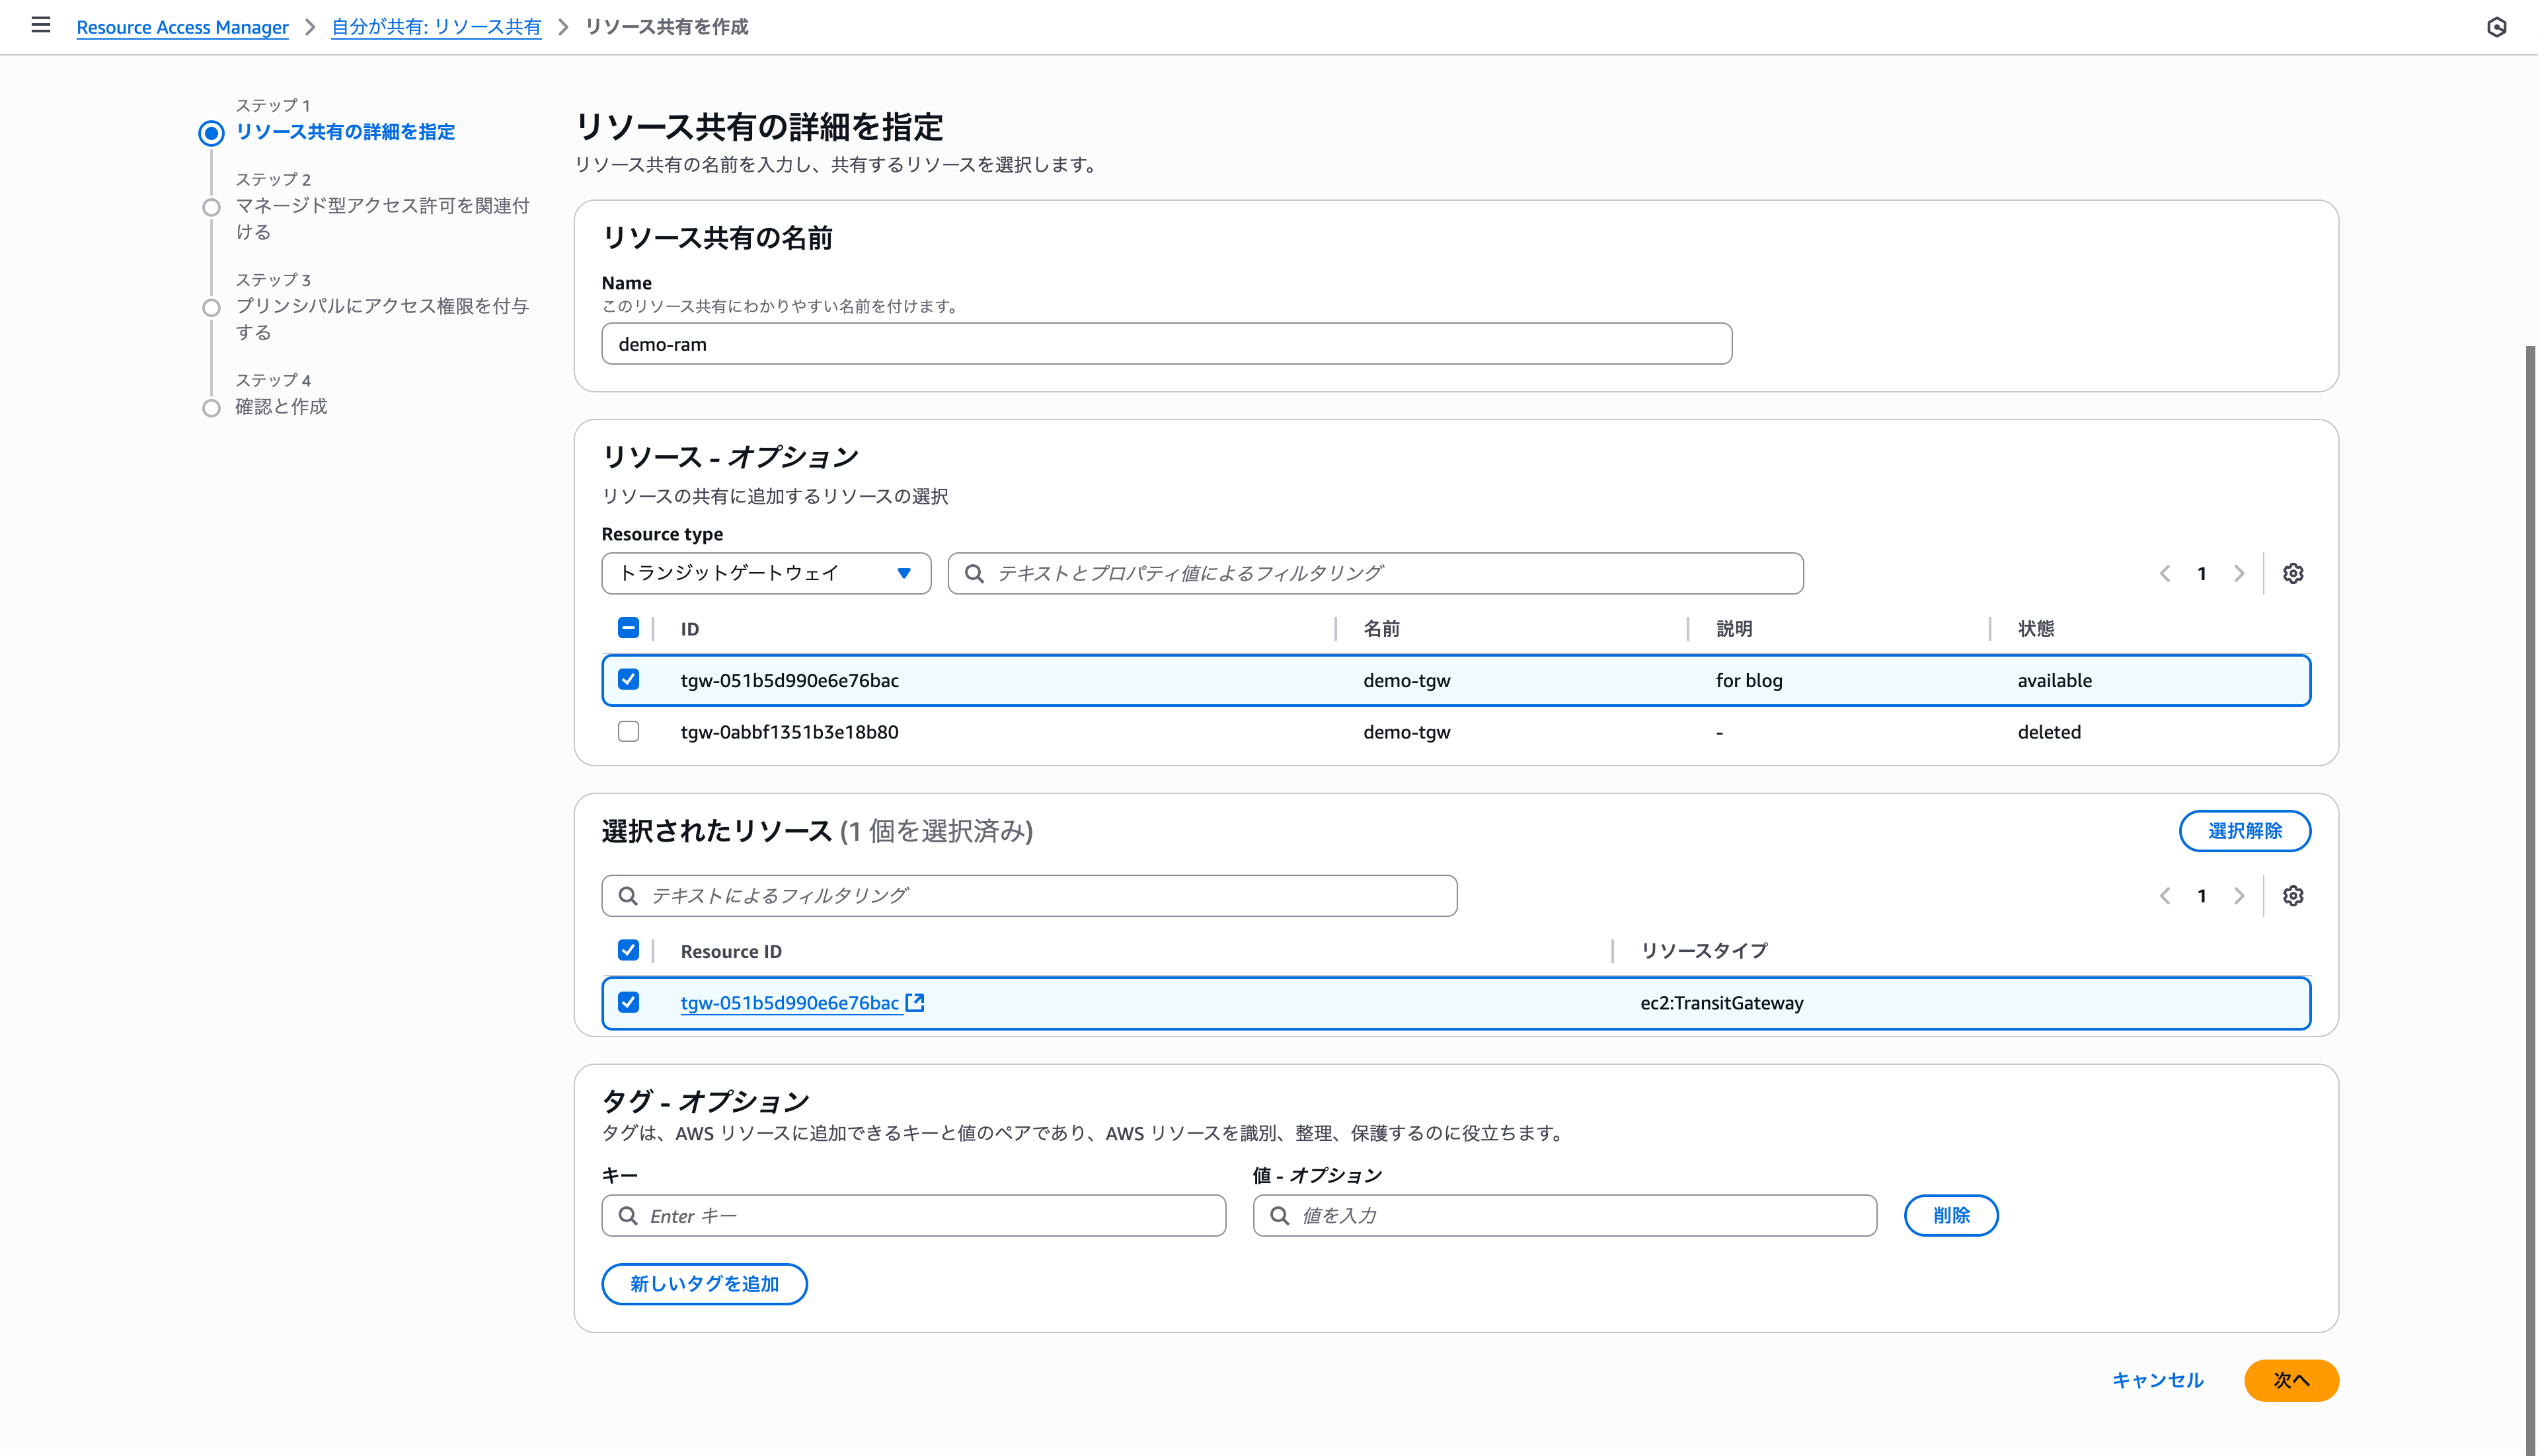Click the search icon in tag key field
This screenshot has height=1456, width=2538.
pyautogui.click(x=629, y=1216)
